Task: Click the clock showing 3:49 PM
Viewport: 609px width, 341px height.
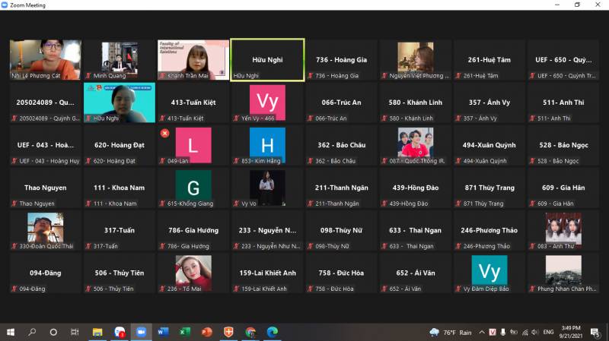Action: point(572,332)
